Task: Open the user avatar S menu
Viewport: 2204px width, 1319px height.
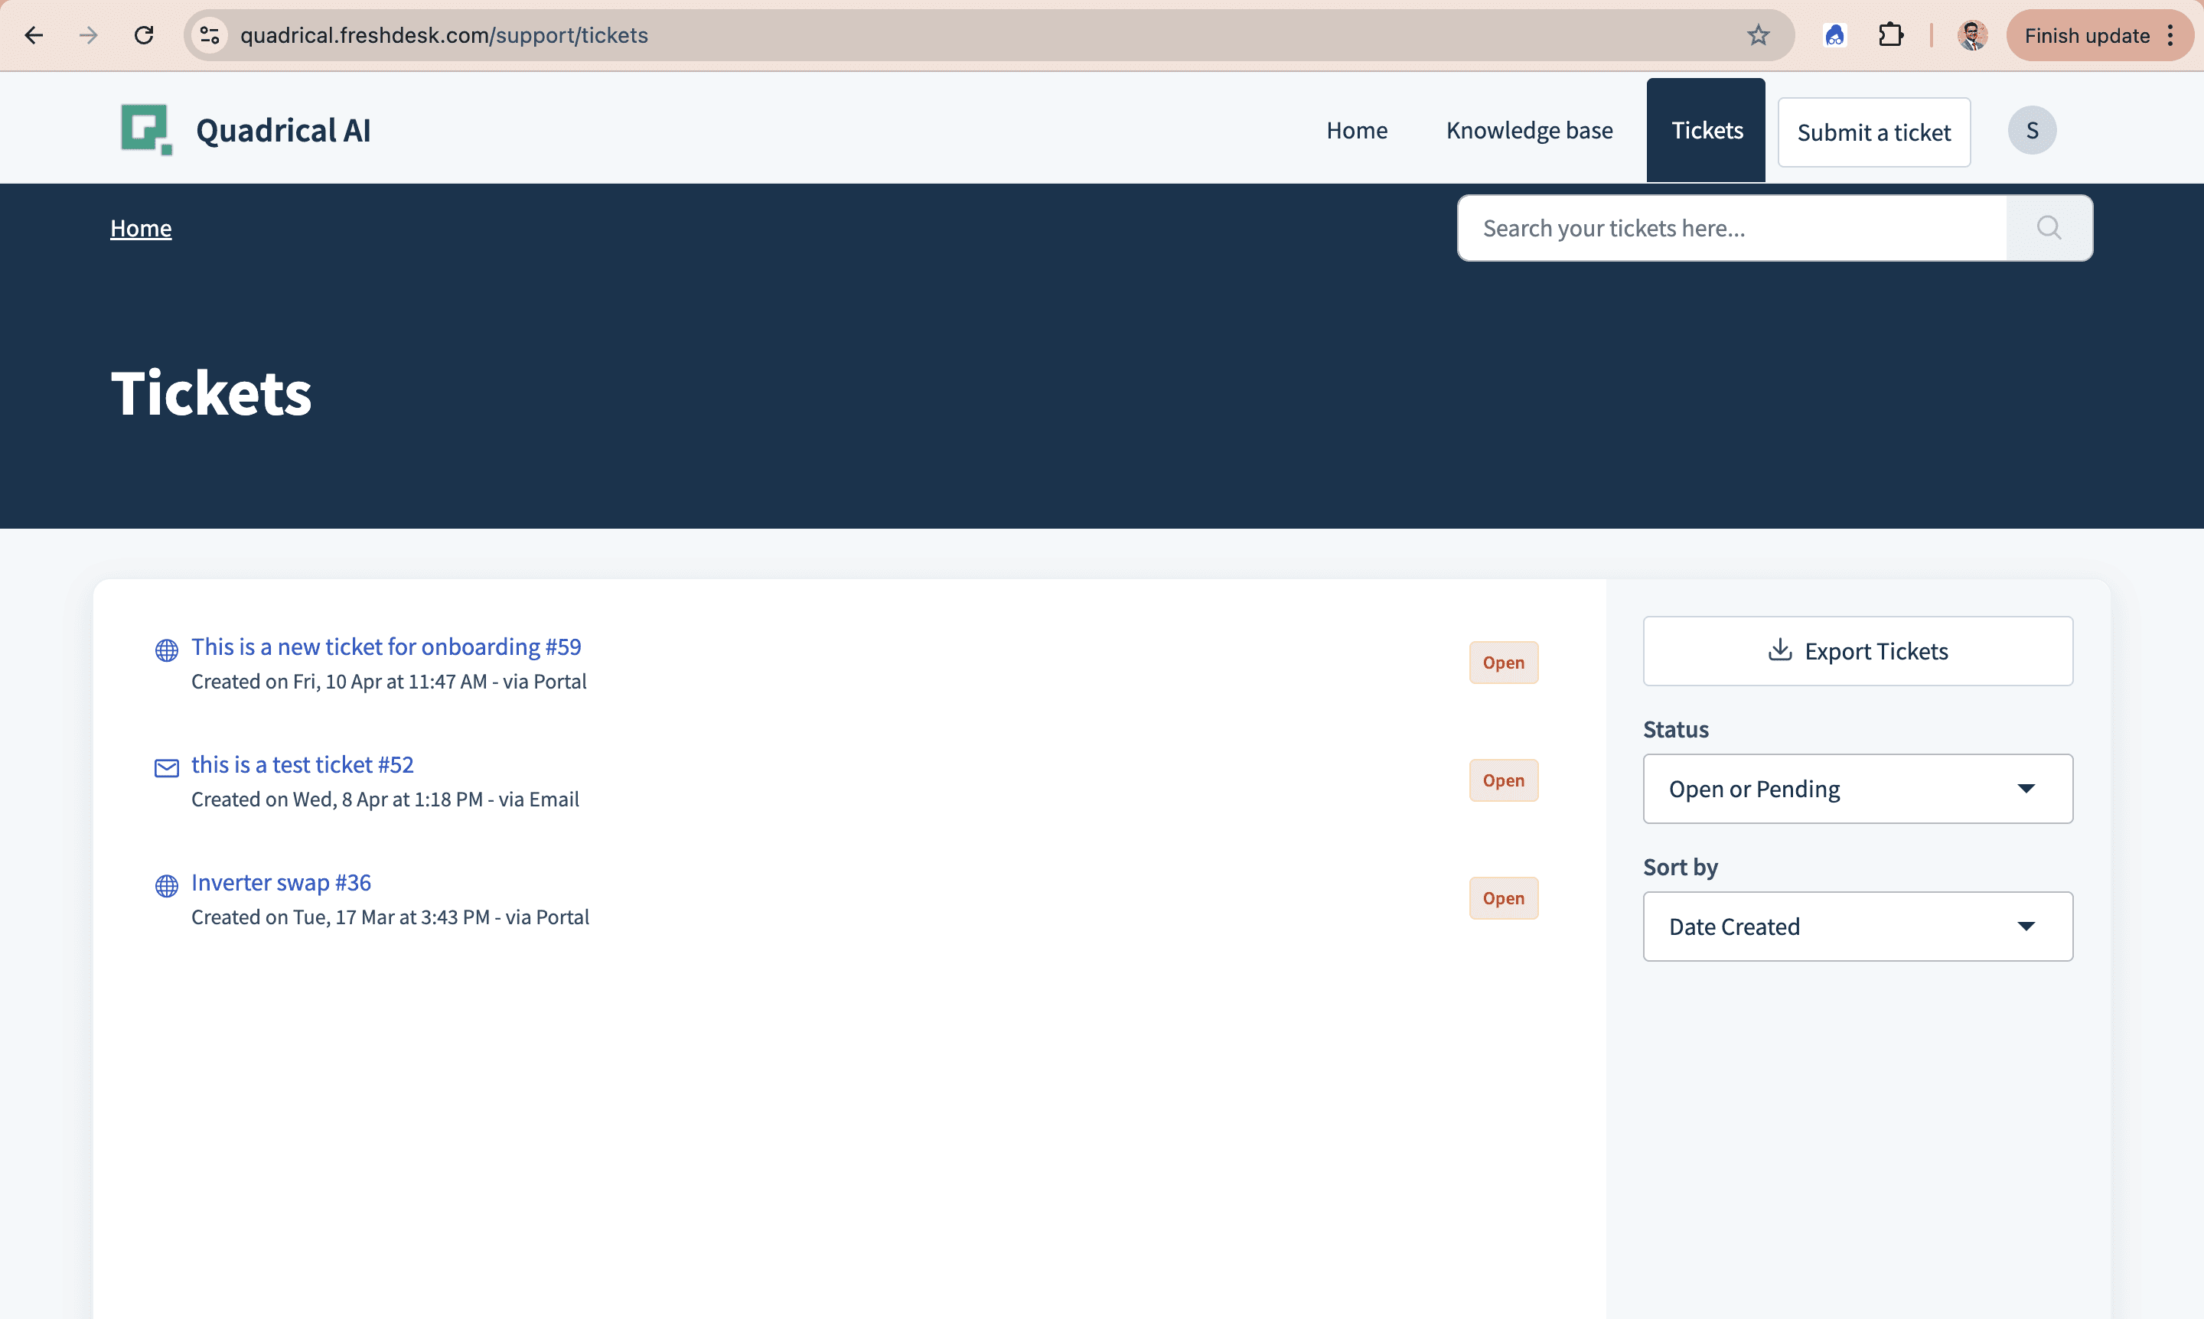Action: click(x=2032, y=131)
